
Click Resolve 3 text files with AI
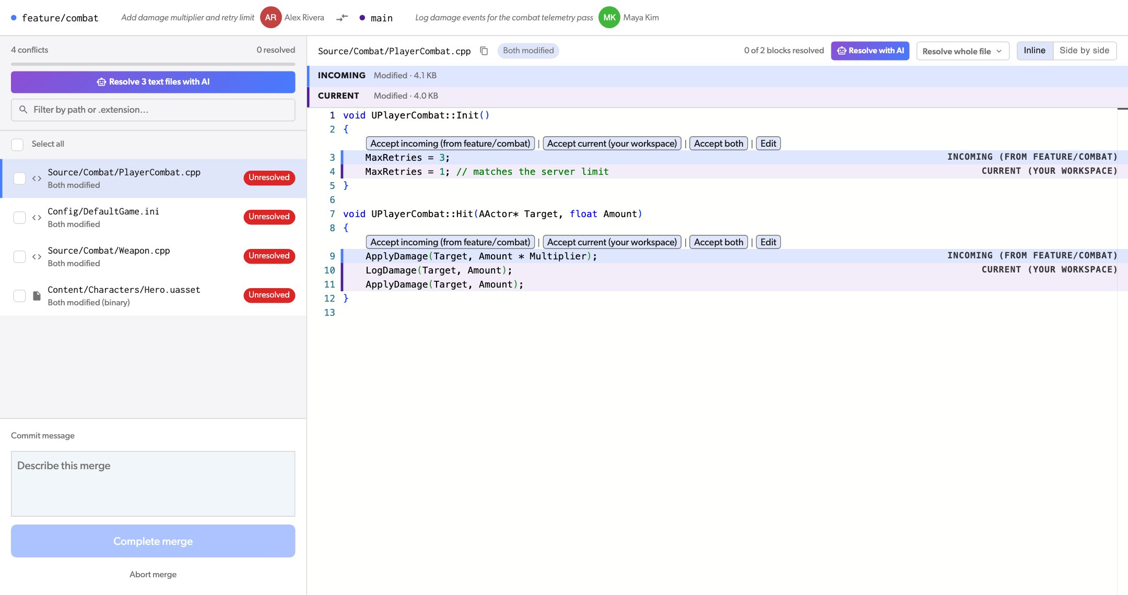[153, 82]
